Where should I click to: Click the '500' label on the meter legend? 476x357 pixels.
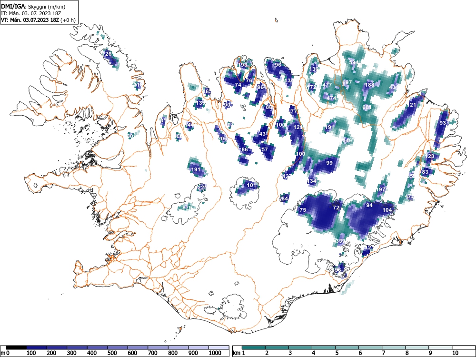(x=112, y=353)
